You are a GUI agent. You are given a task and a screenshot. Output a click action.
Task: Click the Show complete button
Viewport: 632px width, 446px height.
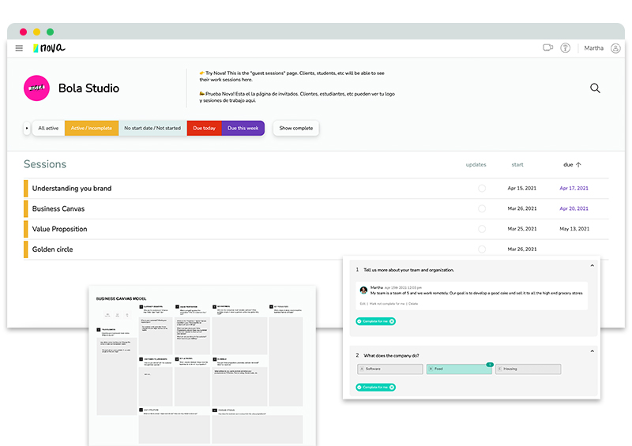[295, 128]
